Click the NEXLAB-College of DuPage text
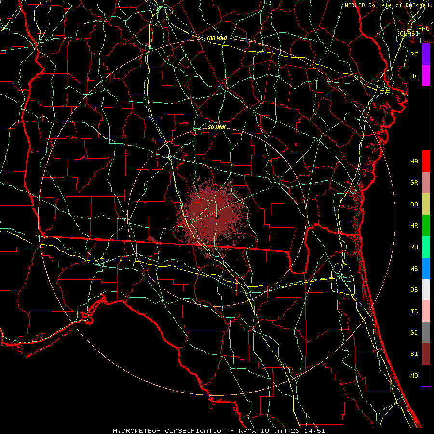434x434 pixels. point(385,5)
